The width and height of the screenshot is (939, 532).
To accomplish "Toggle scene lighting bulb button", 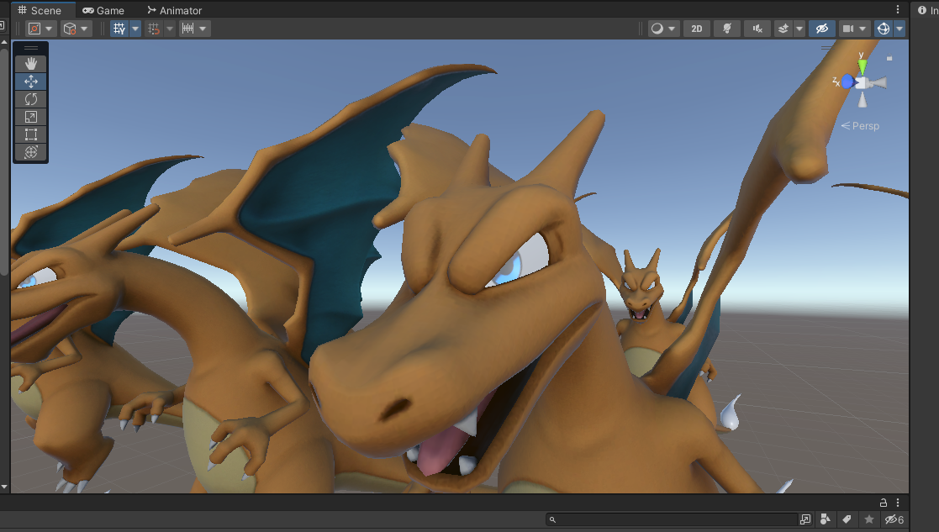I will click(727, 29).
